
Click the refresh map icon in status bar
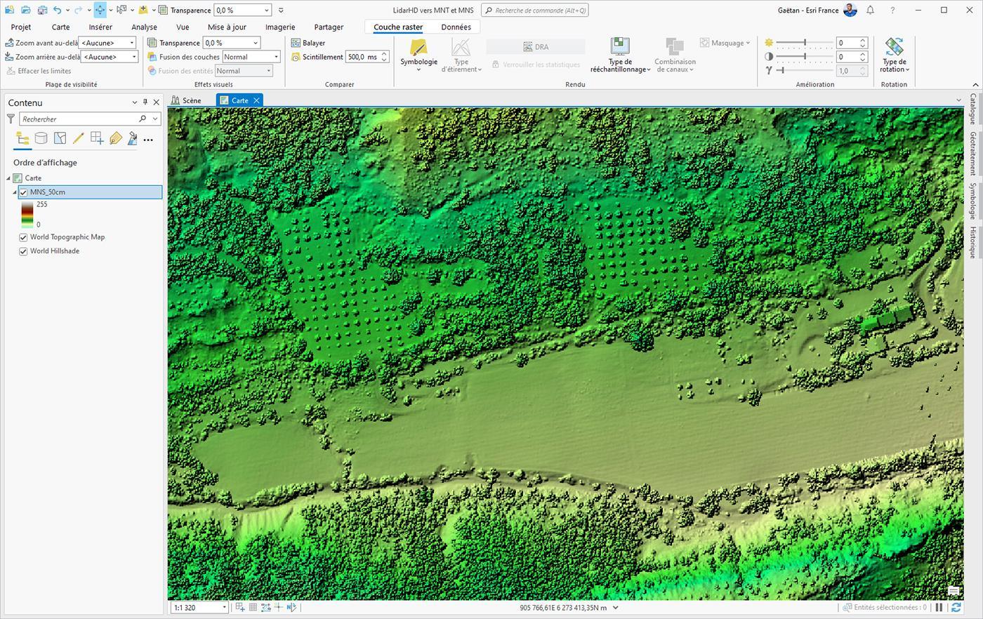click(956, 608)
